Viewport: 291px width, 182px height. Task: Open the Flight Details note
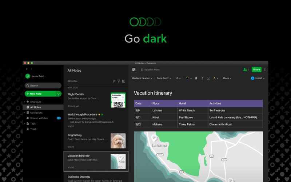coord(96,100)
